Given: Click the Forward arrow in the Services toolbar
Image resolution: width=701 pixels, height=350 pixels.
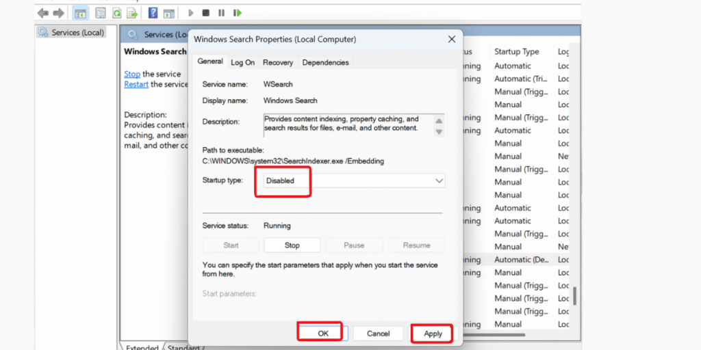Looking at the screenshot, I should [x=58, y=14].
